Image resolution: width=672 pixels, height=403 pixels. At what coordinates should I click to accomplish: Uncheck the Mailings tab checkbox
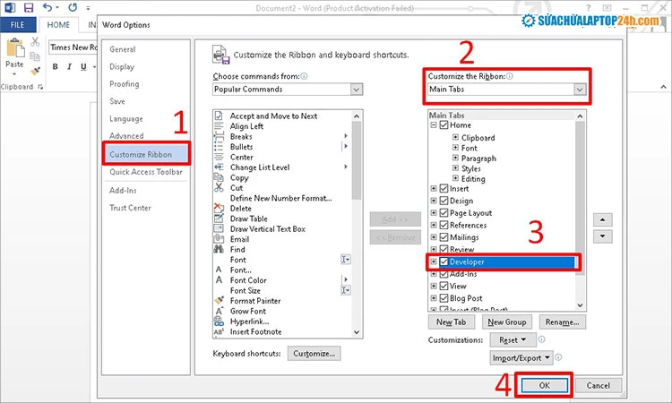coord(444,237)
